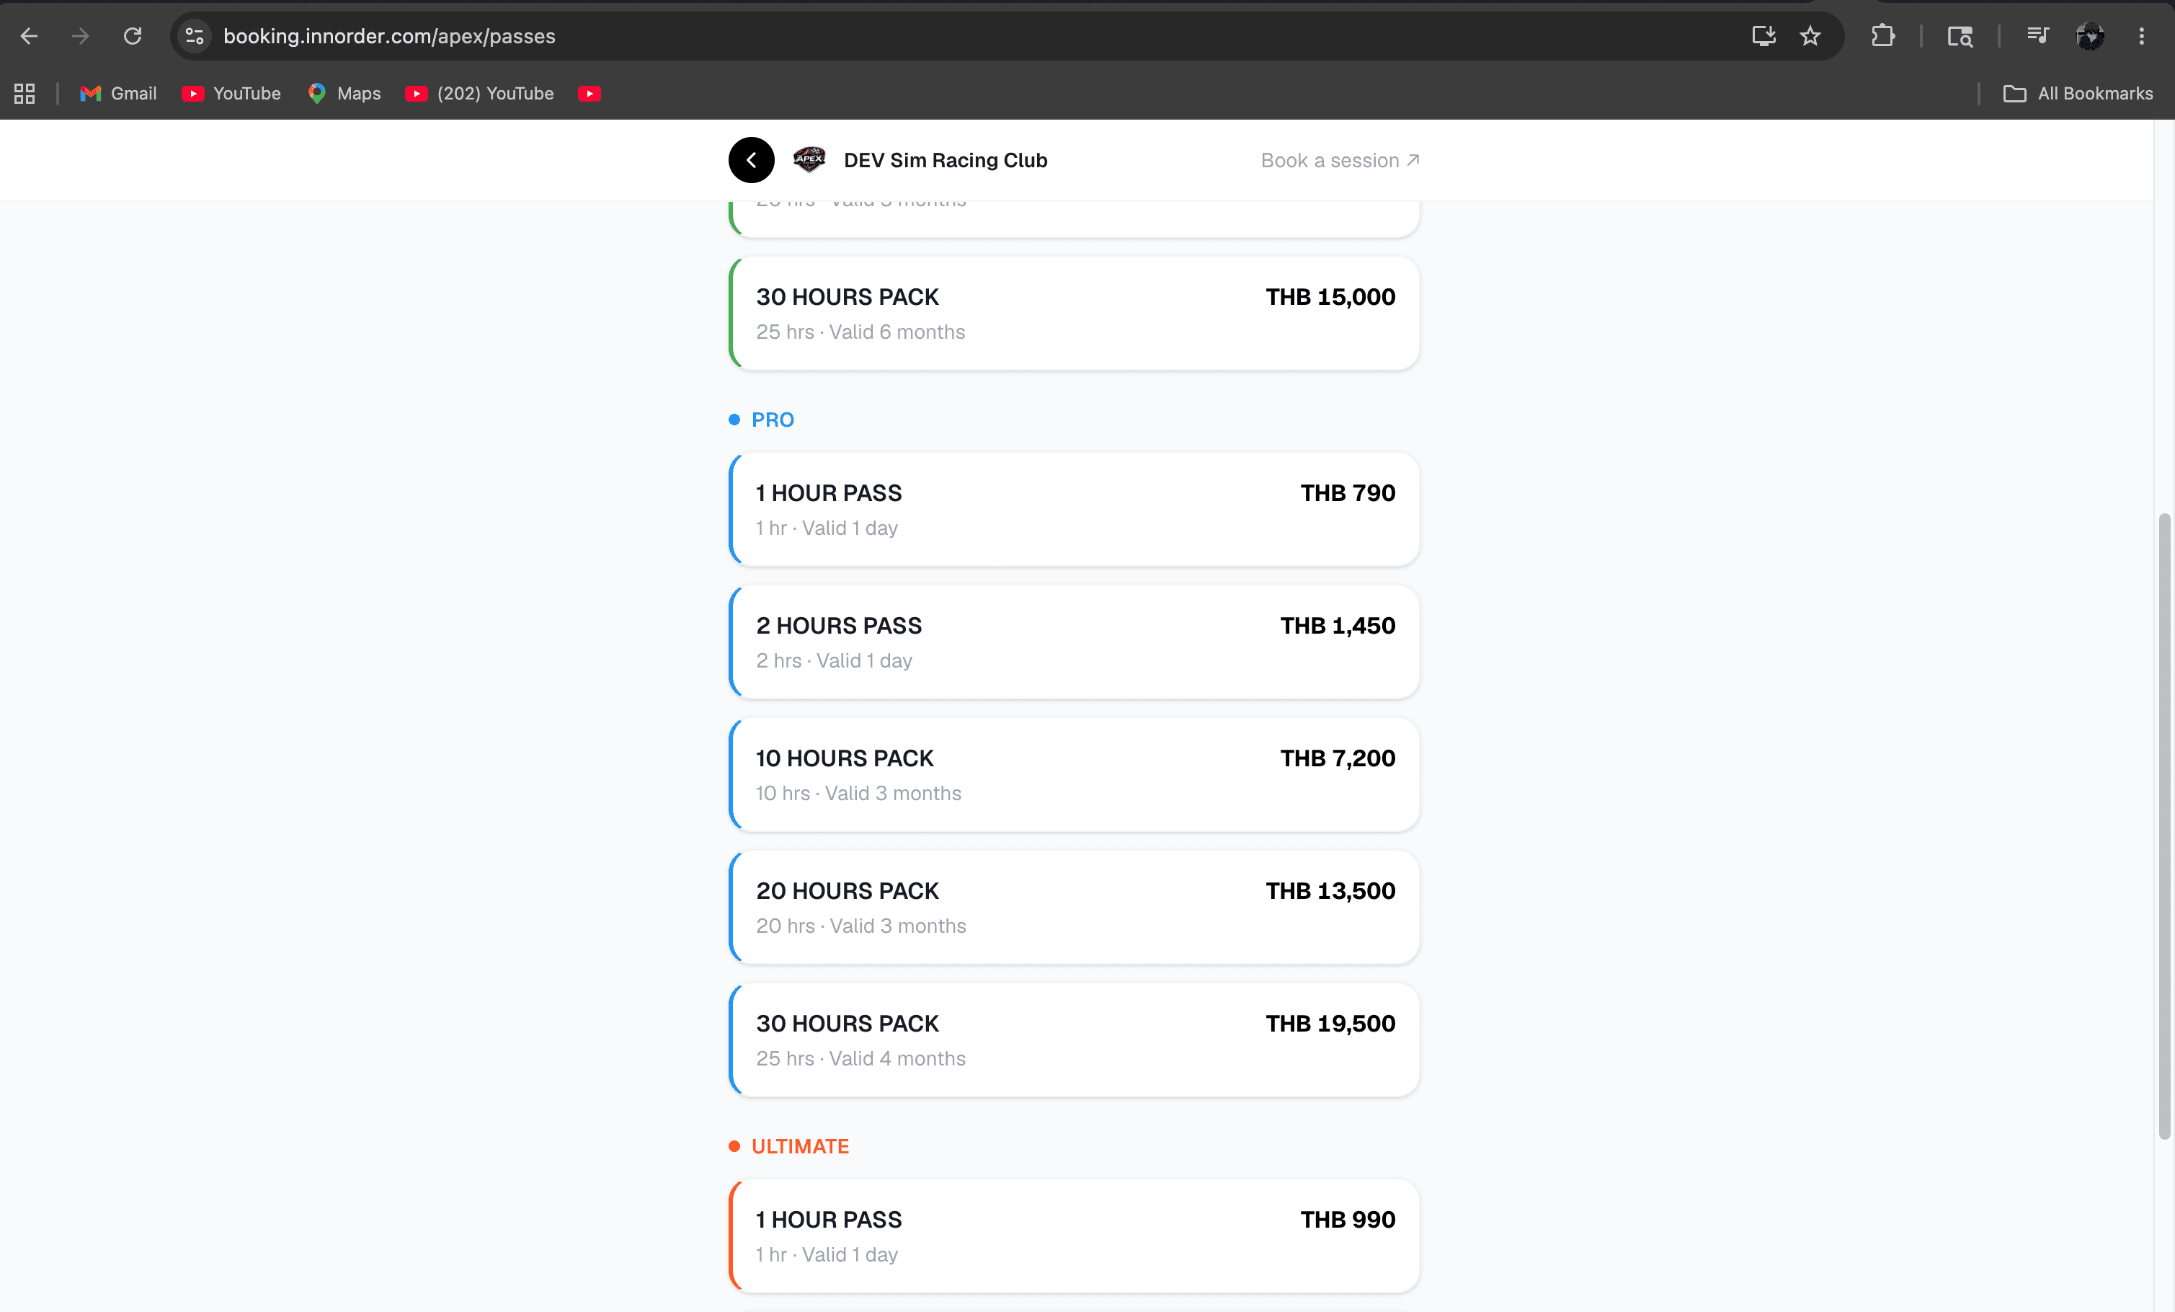Open the YouTube bookmark
Image resolution: width=2175 pixels, height=1312 pixels.
231,94
